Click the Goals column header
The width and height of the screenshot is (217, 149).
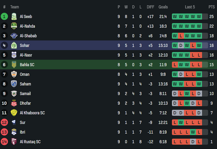[163, 7]
